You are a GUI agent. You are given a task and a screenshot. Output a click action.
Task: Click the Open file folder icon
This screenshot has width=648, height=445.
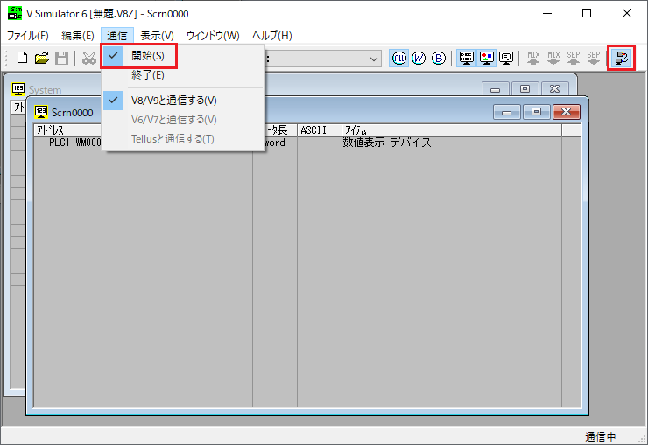[x=42, y=59]
